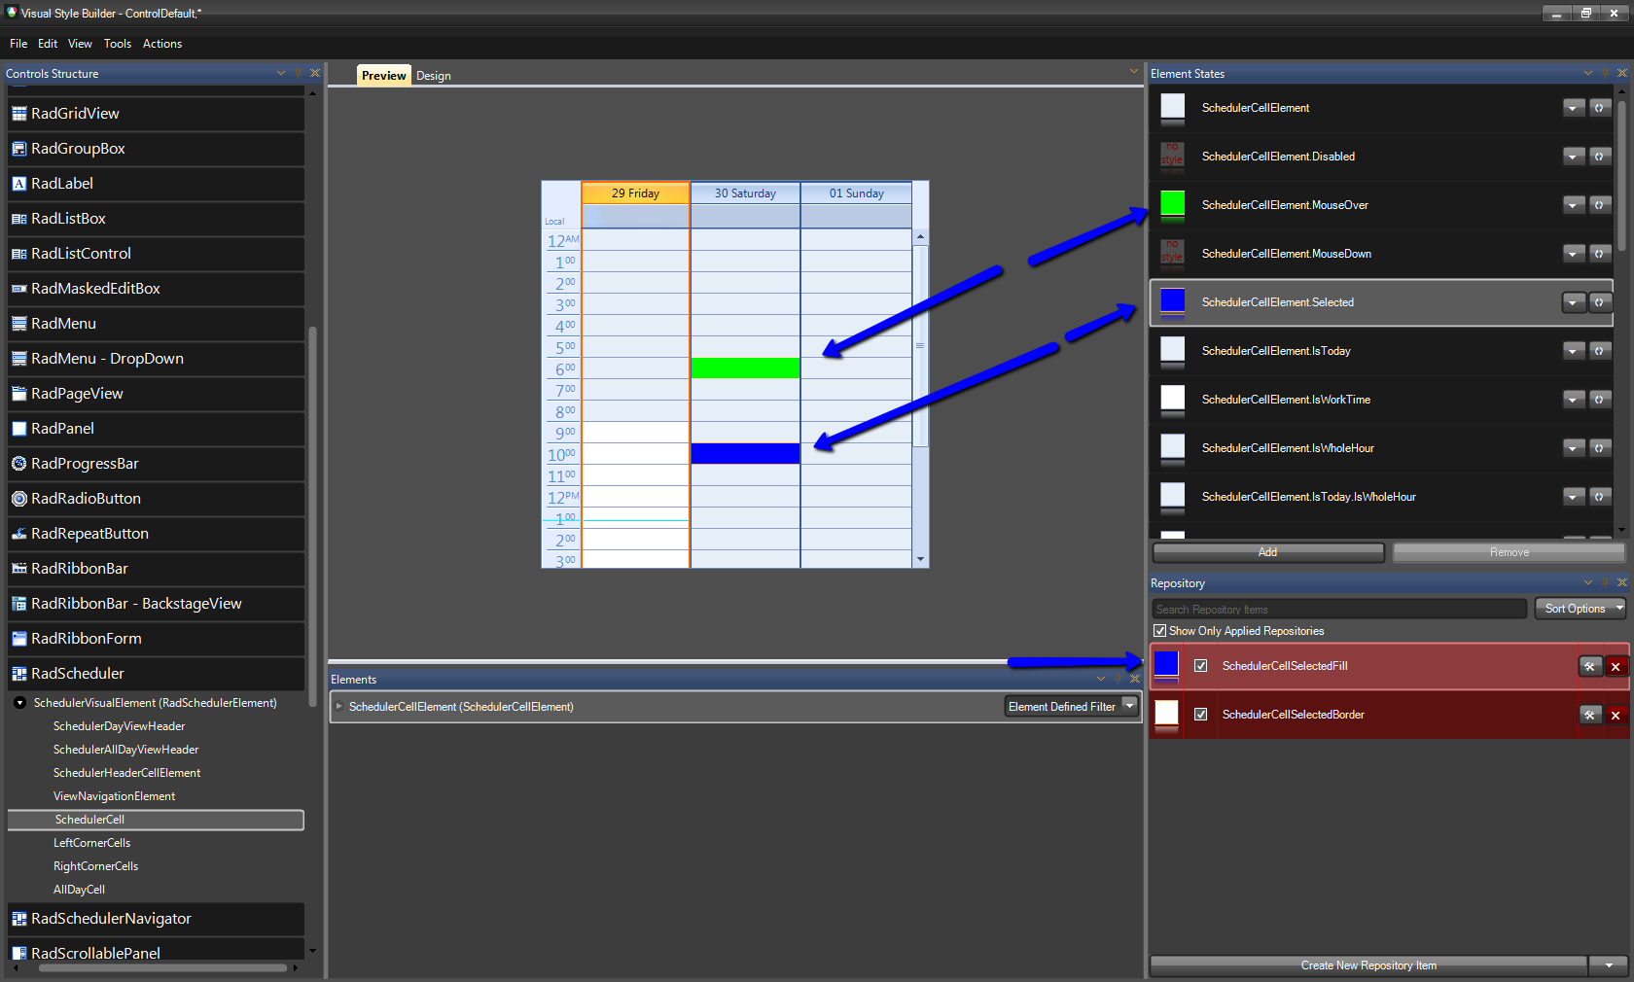The image size is (1634, 982).
Task: Close the Repository panel
Action: (x=1622, y=582)
